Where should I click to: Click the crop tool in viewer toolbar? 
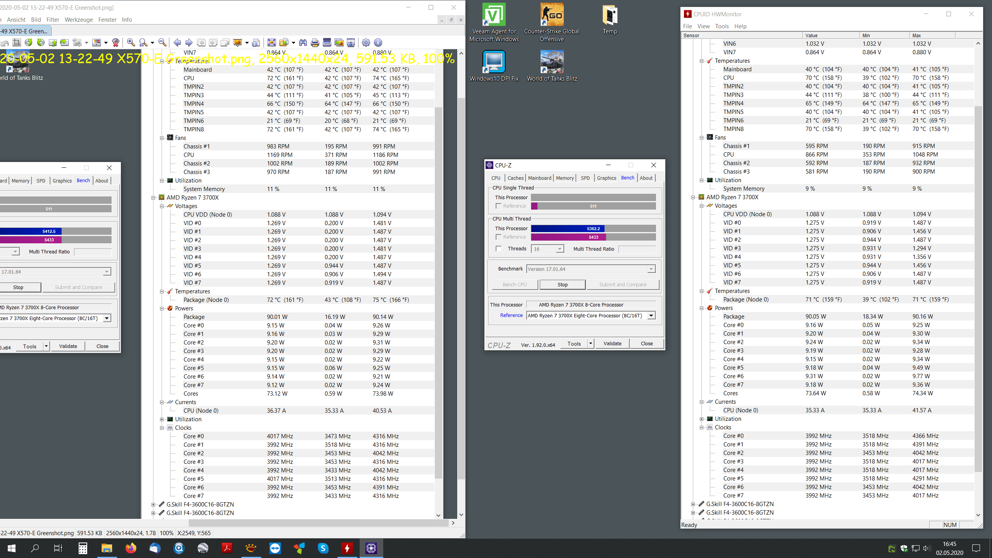[x=17, y=42]
